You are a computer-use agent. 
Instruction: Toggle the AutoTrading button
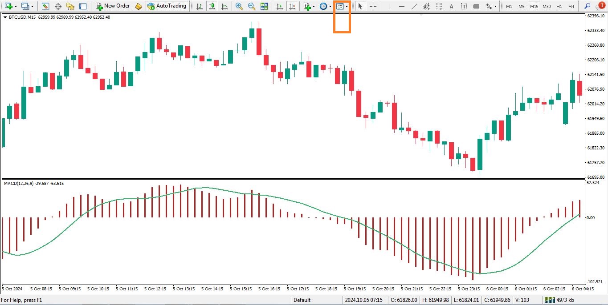point(167,6)
